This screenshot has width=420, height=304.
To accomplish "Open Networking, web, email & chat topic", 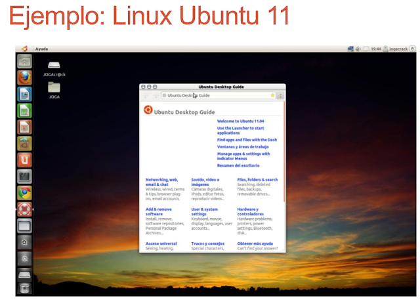I will click(x=162, y=182).
